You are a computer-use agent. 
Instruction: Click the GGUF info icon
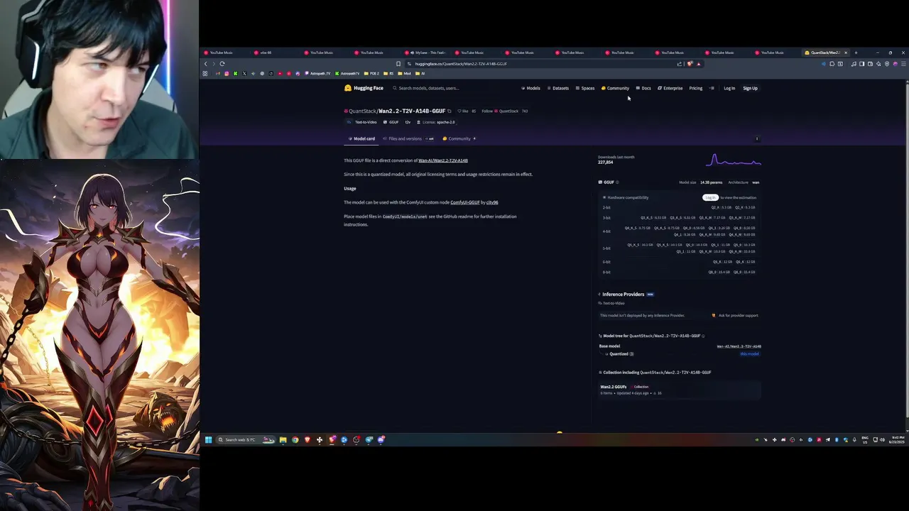pos(617,182)
